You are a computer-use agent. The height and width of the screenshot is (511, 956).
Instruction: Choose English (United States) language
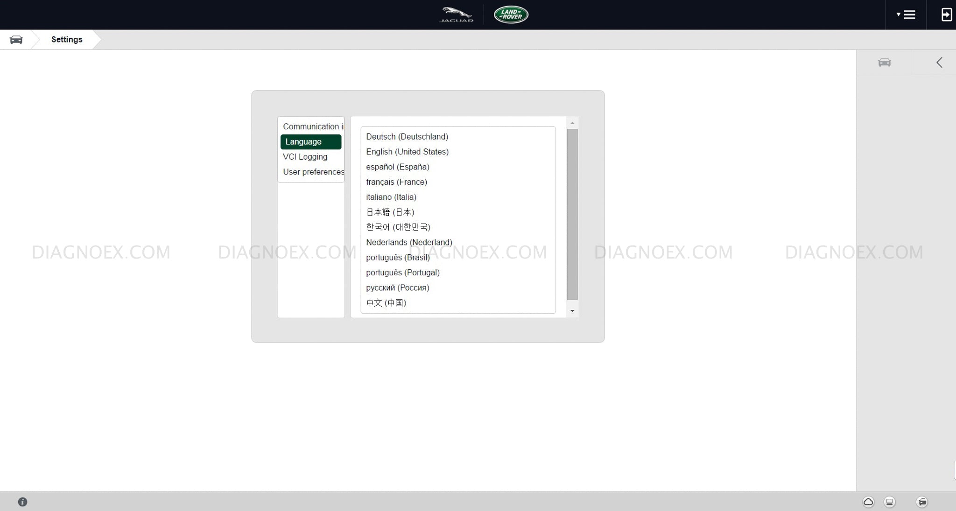[x=407, y=152]
